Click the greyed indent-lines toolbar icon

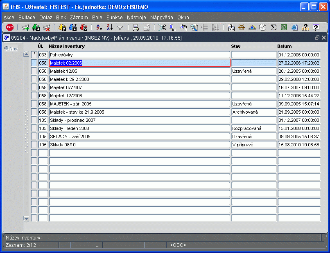pos(205,27)
